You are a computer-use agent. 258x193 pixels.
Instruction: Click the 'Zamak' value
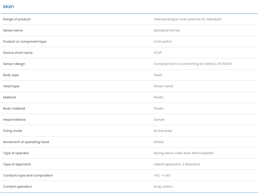[x=159, y=120]
